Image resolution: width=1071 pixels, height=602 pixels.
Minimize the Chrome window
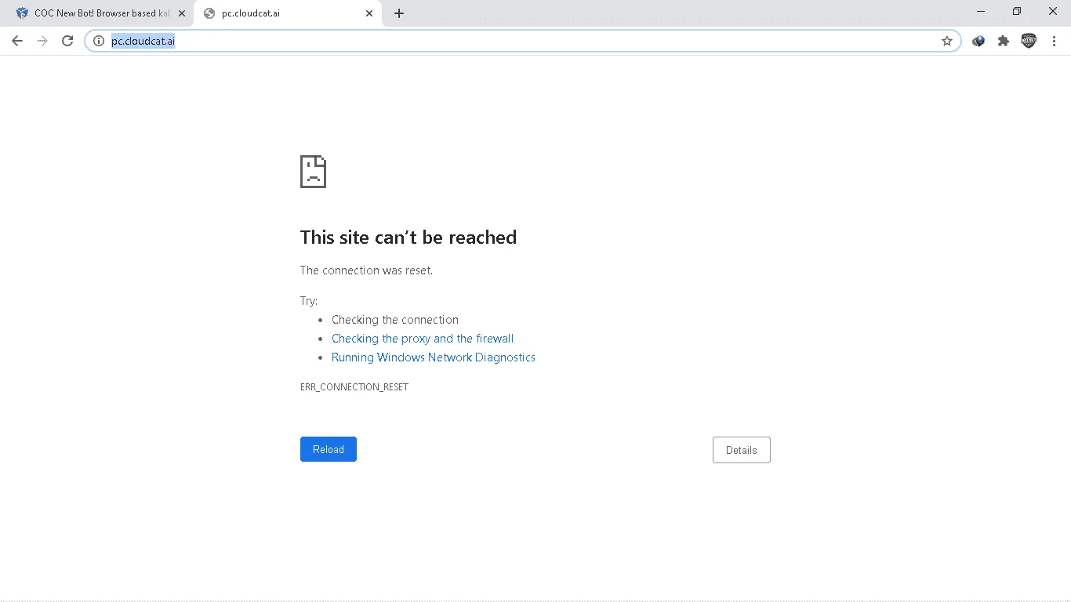click(981, 11)
